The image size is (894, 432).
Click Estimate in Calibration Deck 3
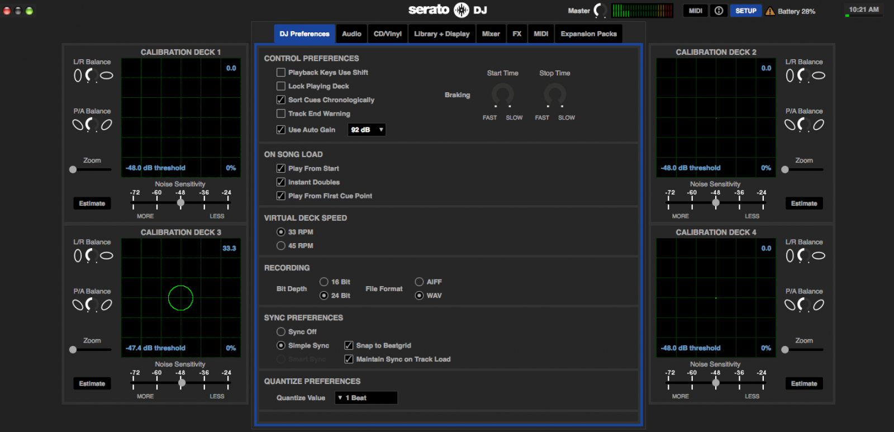coord(92,383)
